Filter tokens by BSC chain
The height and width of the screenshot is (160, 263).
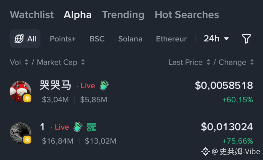[x=97, y=39]
